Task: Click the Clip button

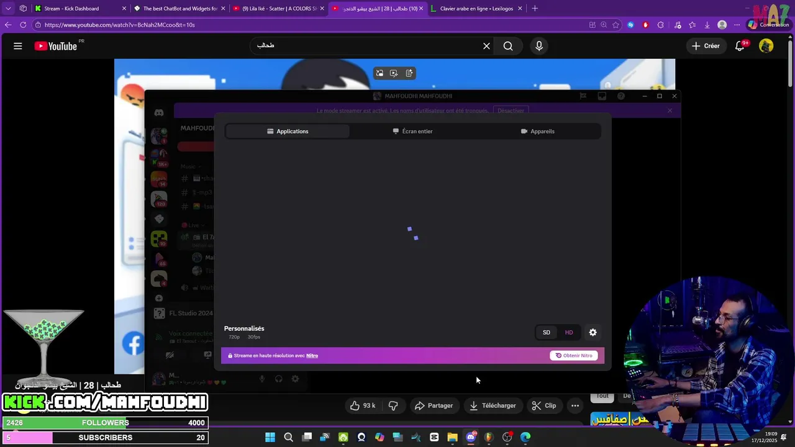Action: (x=544, y=405)
